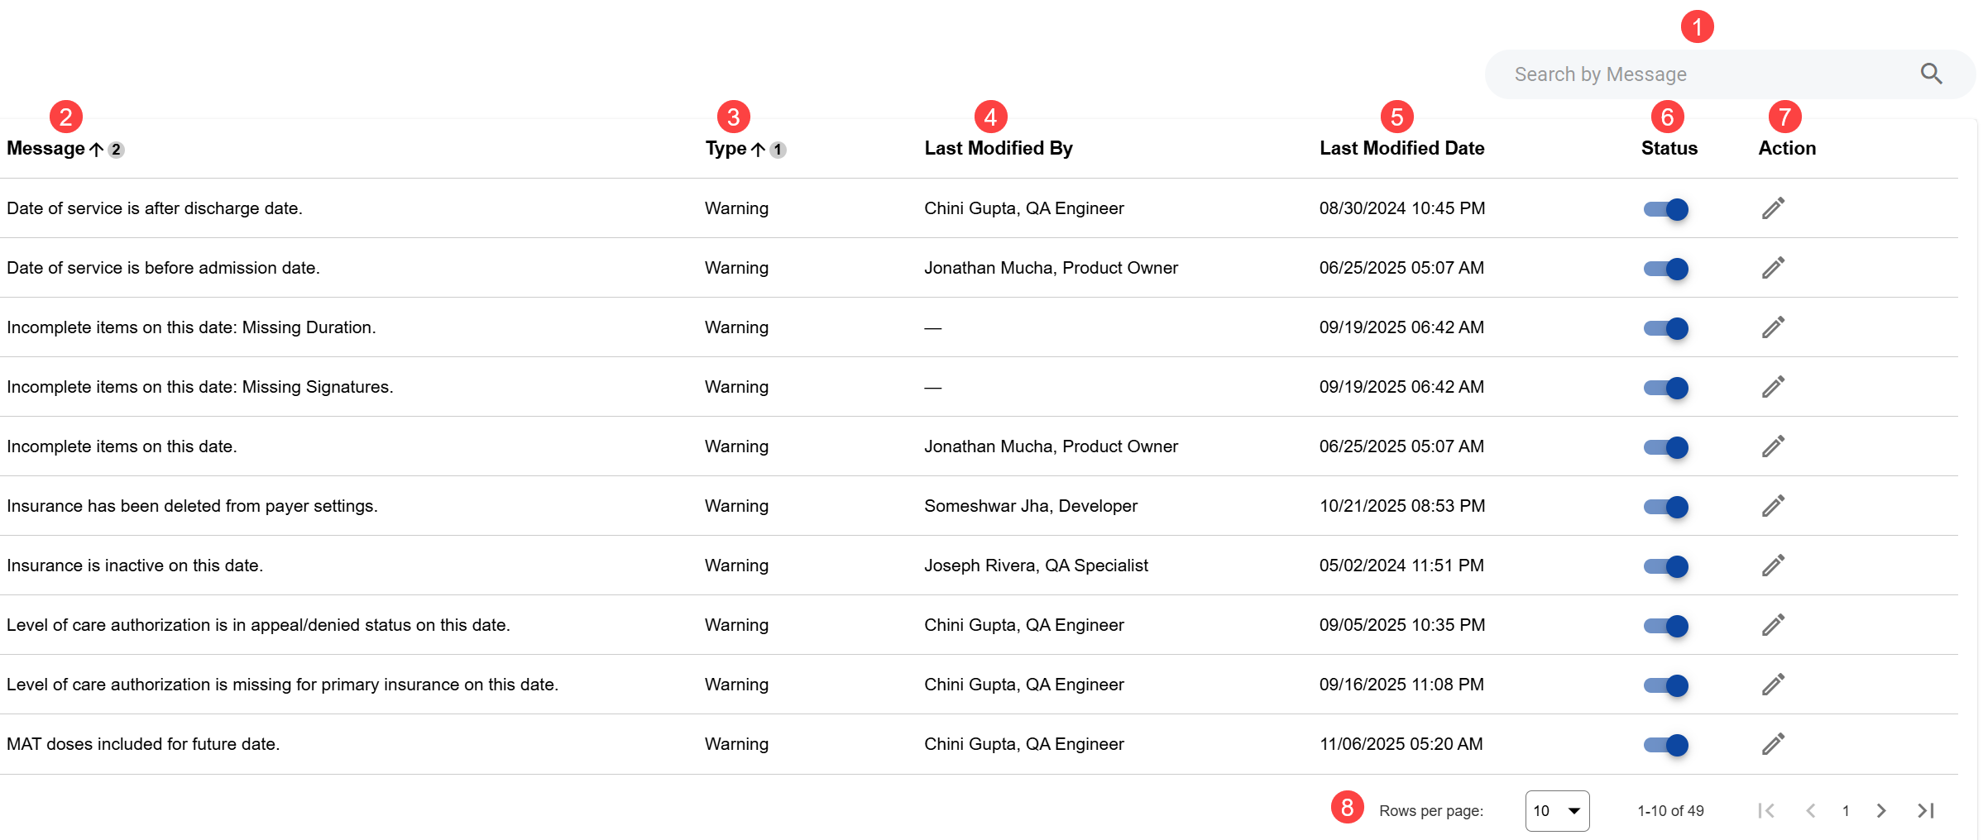Click the sort arrow beside Message header
1983x840 pixels.
coord(97,150)
